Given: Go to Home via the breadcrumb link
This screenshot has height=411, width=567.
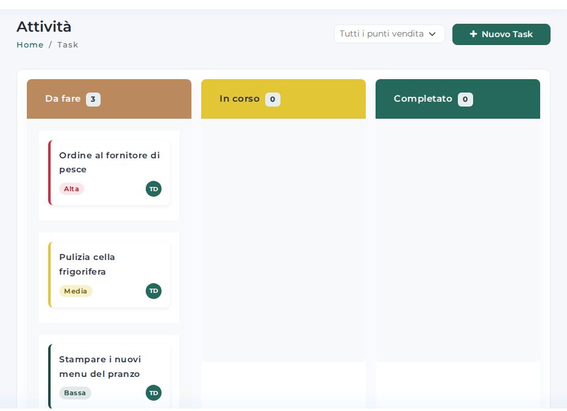Looking at the screenshot, I should click(x=30, y=45).
